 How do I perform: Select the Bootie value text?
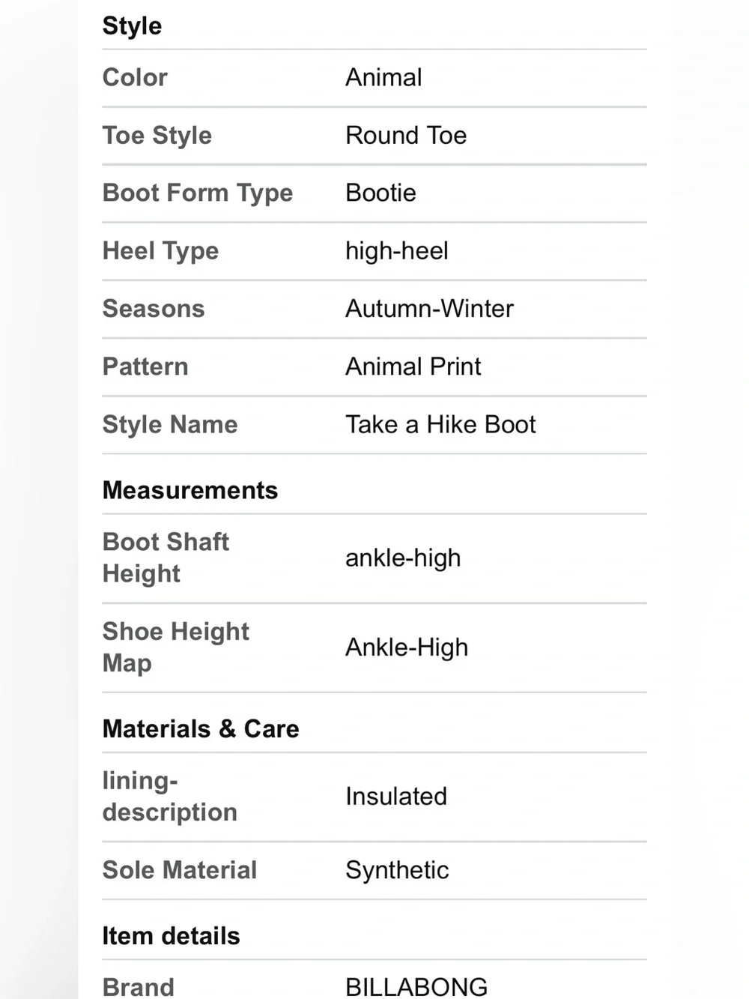tap(380, 193)
